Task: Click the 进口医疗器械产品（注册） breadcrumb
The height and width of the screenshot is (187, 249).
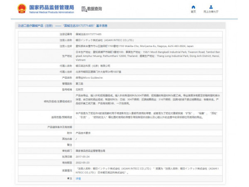Action: (34, 25)
